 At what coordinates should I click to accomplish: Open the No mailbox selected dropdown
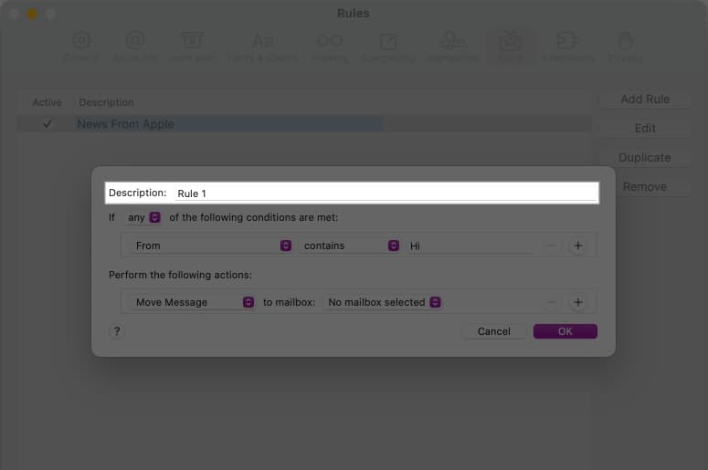point(383,302)
